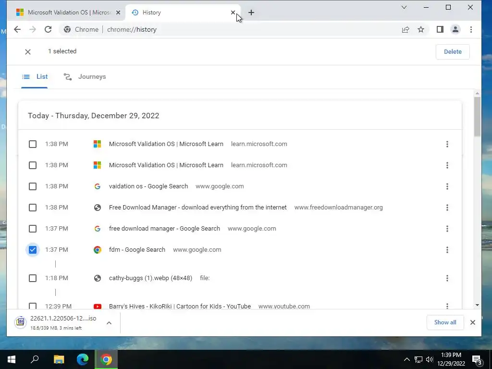Open the Windows Start menu
Screen dimensions: 492x369
point(12,359)
